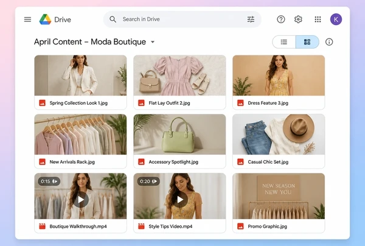This screenshot has width=365, height=246.
Task: Click image icon beside Dress Feature 3.jpg
Action: click(240, 103)
